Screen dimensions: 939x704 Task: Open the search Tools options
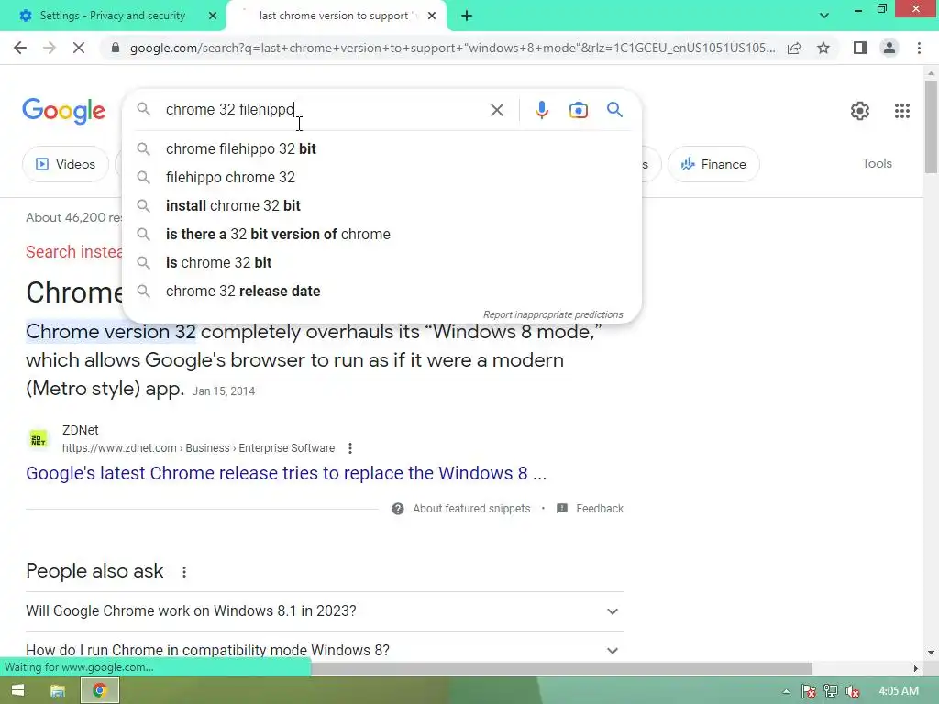(877, 163)
